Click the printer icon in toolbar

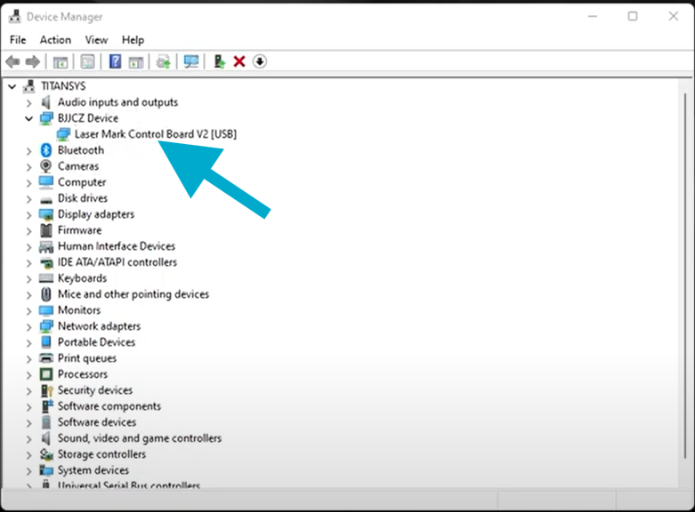163,61
